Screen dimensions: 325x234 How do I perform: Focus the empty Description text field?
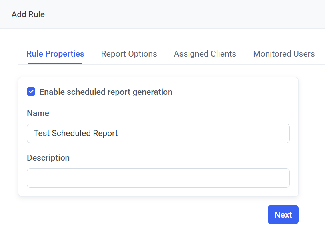158,178
